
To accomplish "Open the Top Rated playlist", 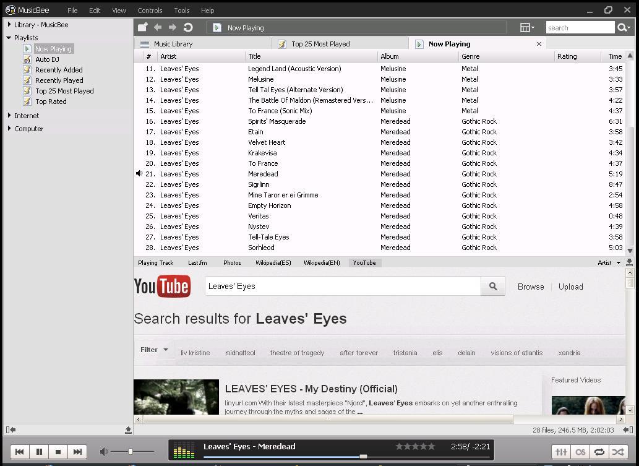I will coord(51,101).
